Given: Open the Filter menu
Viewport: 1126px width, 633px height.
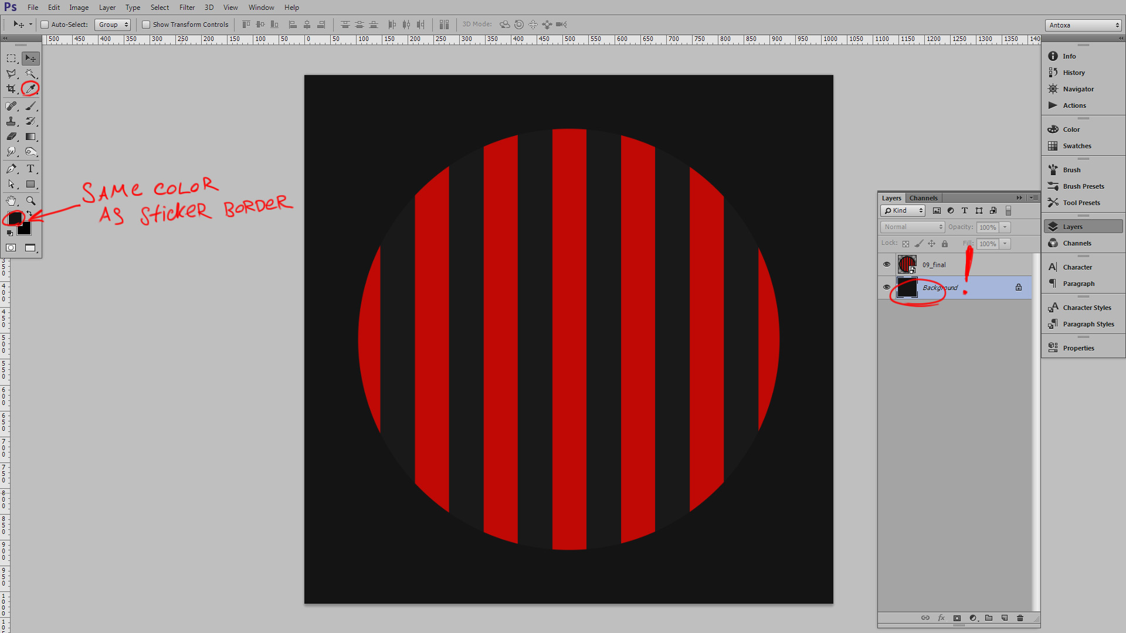Looking at the screenshot, I should click(186, 8).
